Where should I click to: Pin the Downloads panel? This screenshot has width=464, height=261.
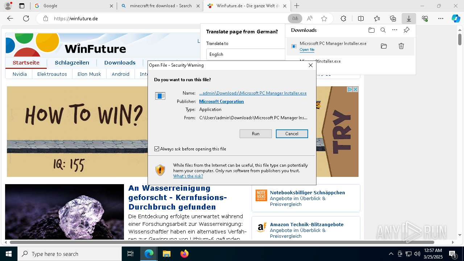pyautogui.click(x=406, y=30)
